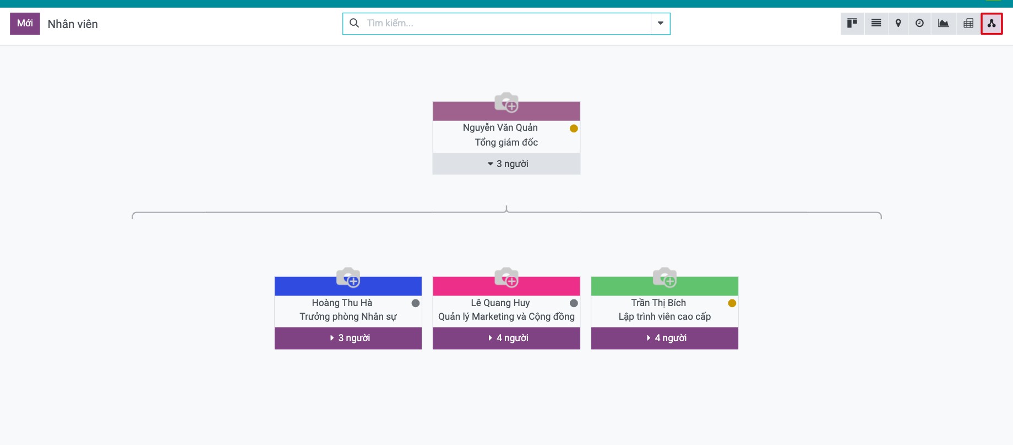Image resolution: width=1013 pixels, height=445 pixels.
Task: Click the Tổng giám đốc job title
Action: pyautogui.click(x=506, y=142)
